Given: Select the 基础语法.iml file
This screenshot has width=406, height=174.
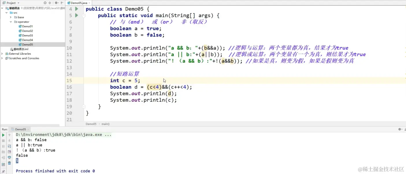Looking at the screenshot, I should click(19, 49).
